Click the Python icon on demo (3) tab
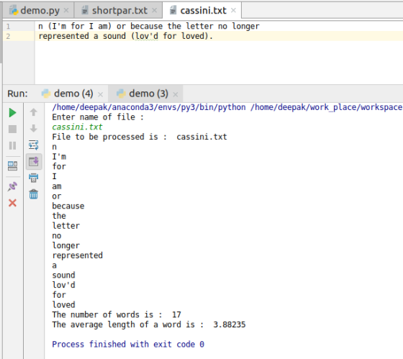The width and height of the screenshot is (403, 359). click(x=121, y=94)
